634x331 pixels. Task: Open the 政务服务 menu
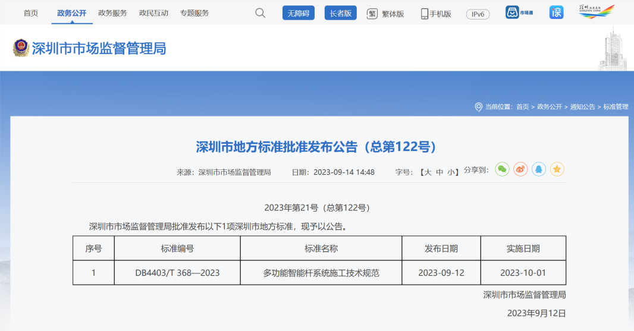112,13
